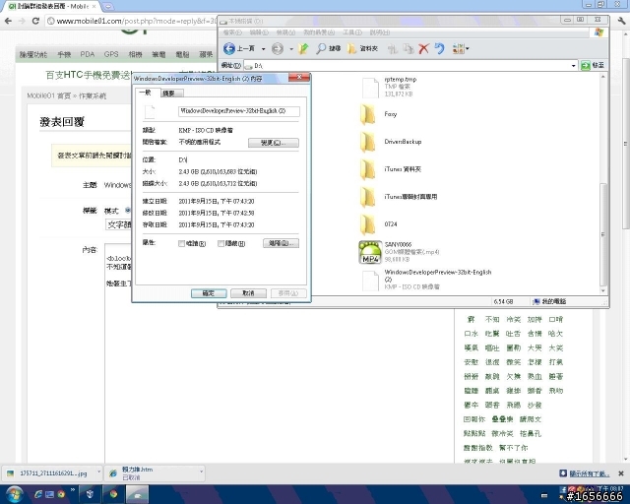Select the 樣式 radio button on reply form

point(128,210)
